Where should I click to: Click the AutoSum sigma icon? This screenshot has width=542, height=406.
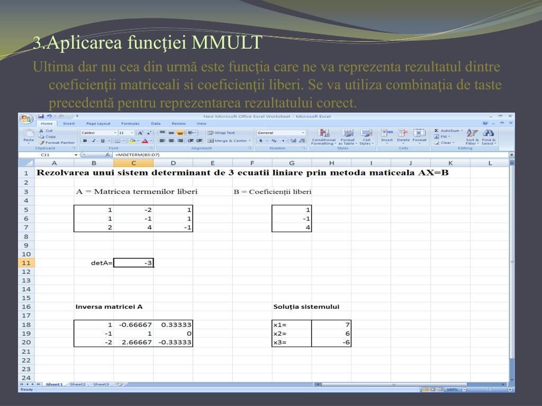click(437, 131)
